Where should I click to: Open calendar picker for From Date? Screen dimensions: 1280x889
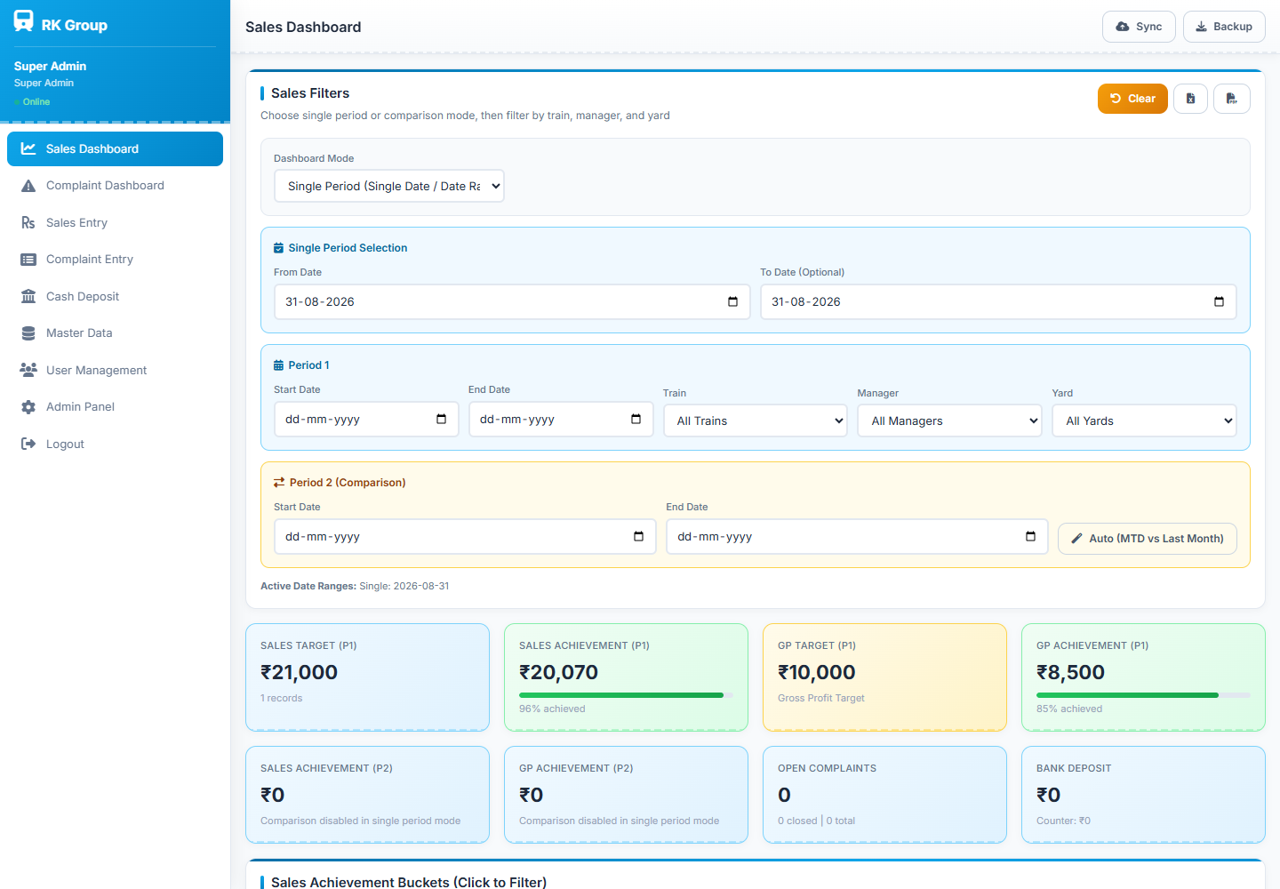point(732,301)
